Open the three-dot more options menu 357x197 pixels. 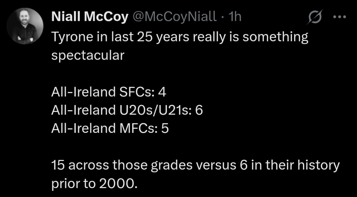point(339,16)
